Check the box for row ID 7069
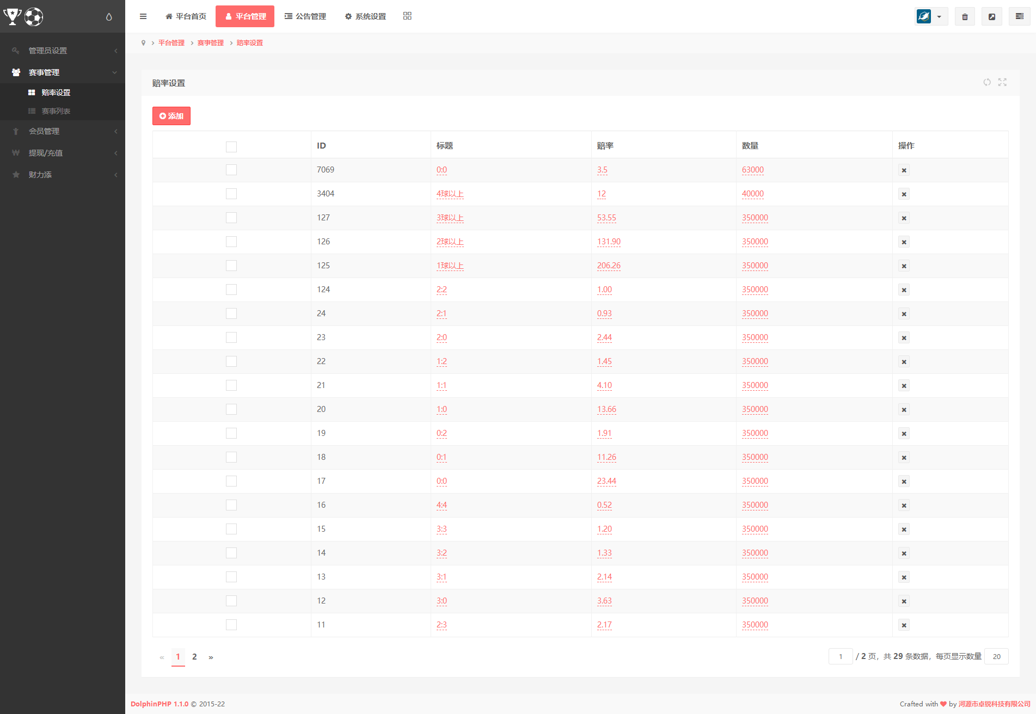Image resolution: width=1036 pixels, height=714 pixels. tap(231, 170)
